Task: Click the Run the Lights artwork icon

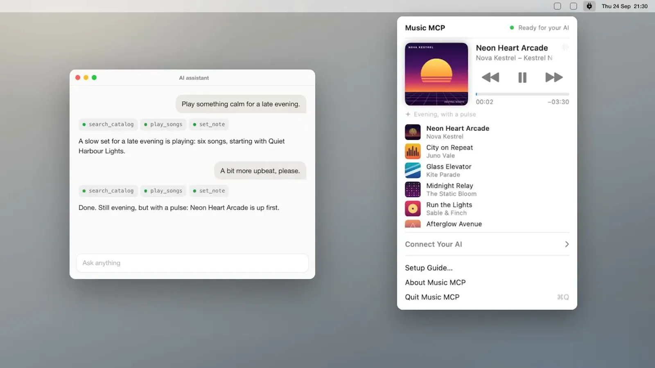Action: tap(413, 209)
